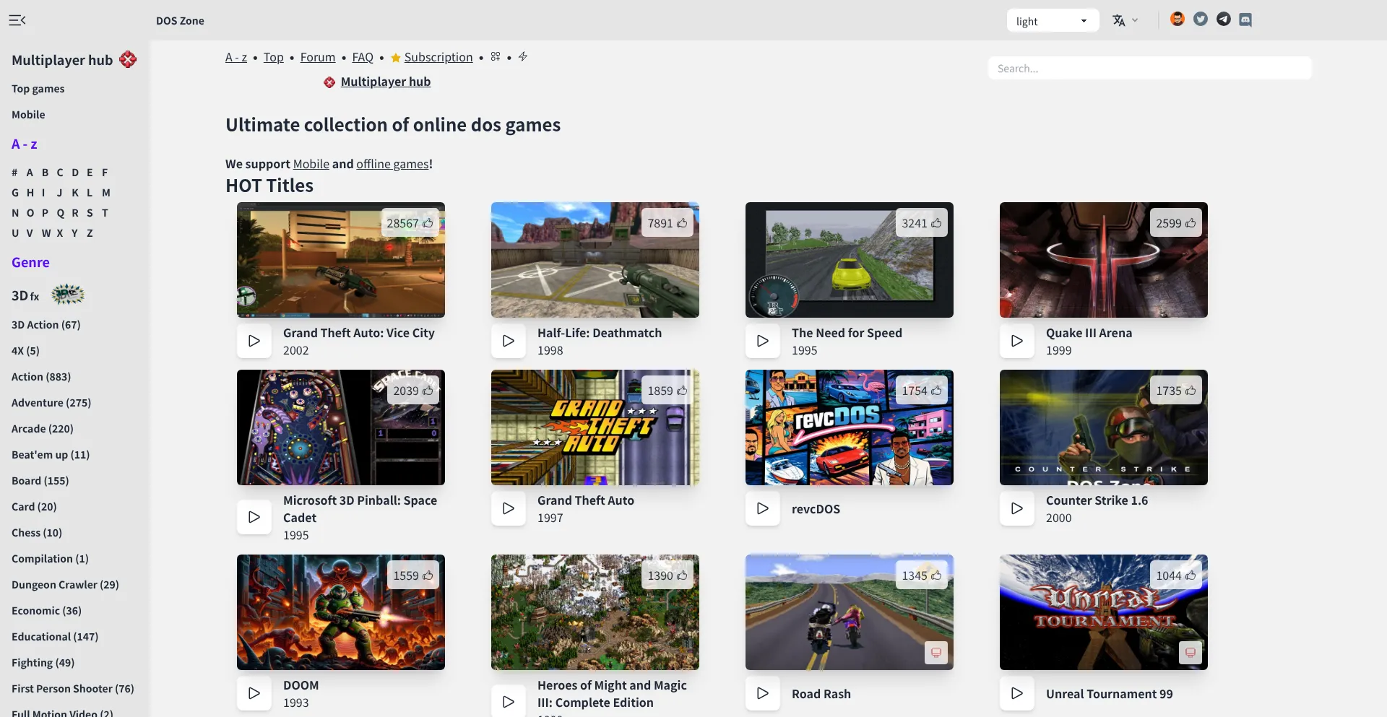Focus the Search input field

[x=1150, y=68]
